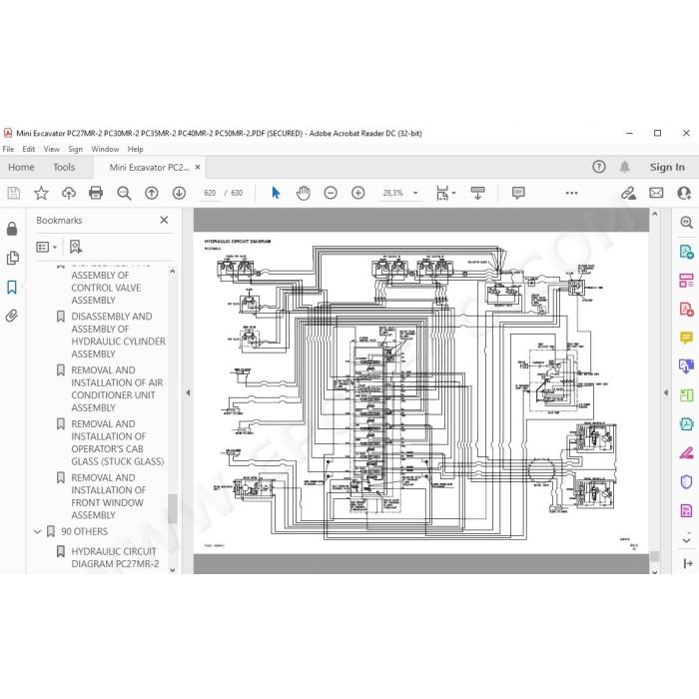Image resolution: width=699 pixels, height=699 pixels.
Task: Click the page number input field
Action: pyautogui.click(x=210, y=193)
